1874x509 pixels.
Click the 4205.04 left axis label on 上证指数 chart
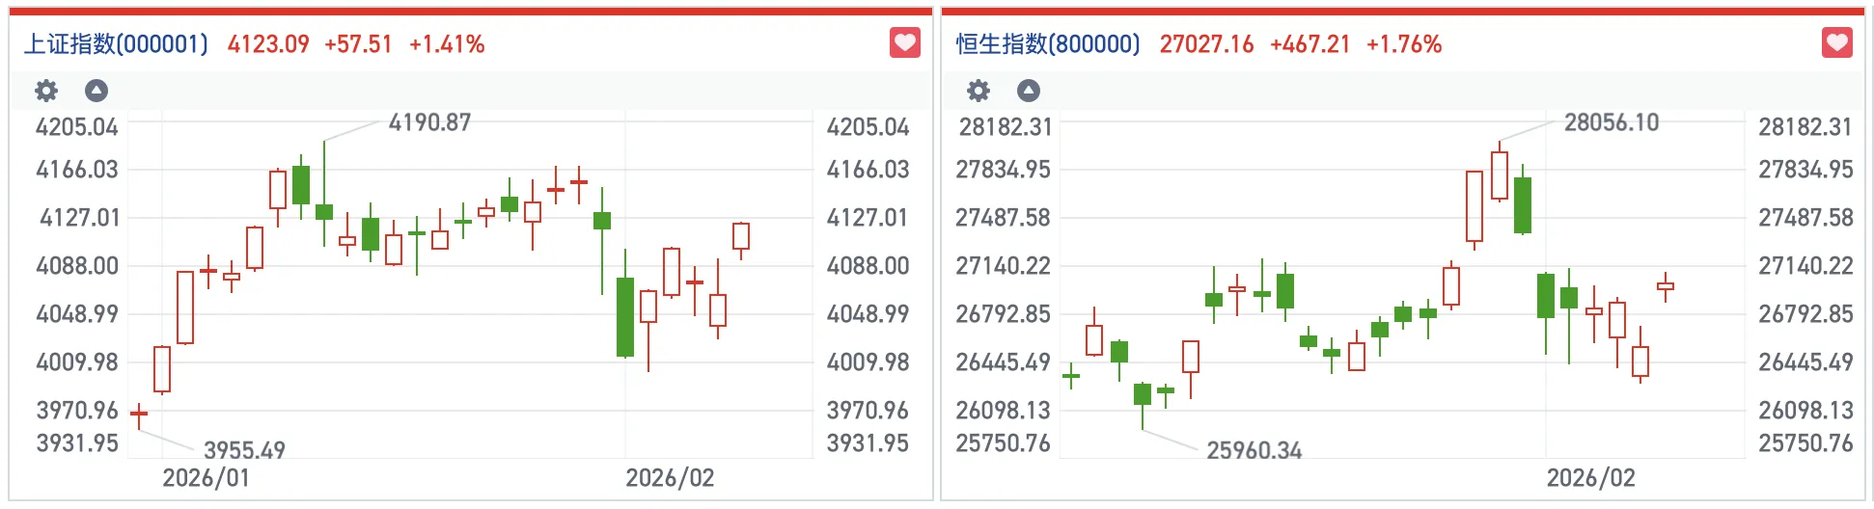coord(77,127)
